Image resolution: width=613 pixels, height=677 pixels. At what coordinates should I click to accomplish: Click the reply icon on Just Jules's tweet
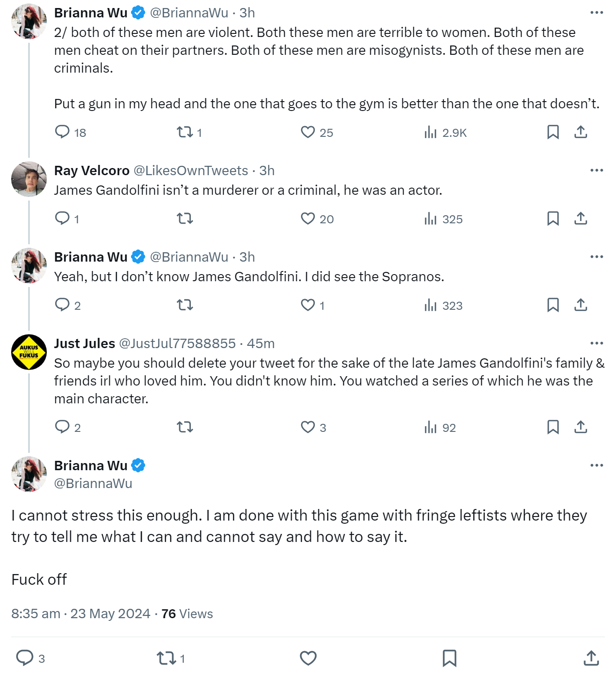tap(62, 427)
